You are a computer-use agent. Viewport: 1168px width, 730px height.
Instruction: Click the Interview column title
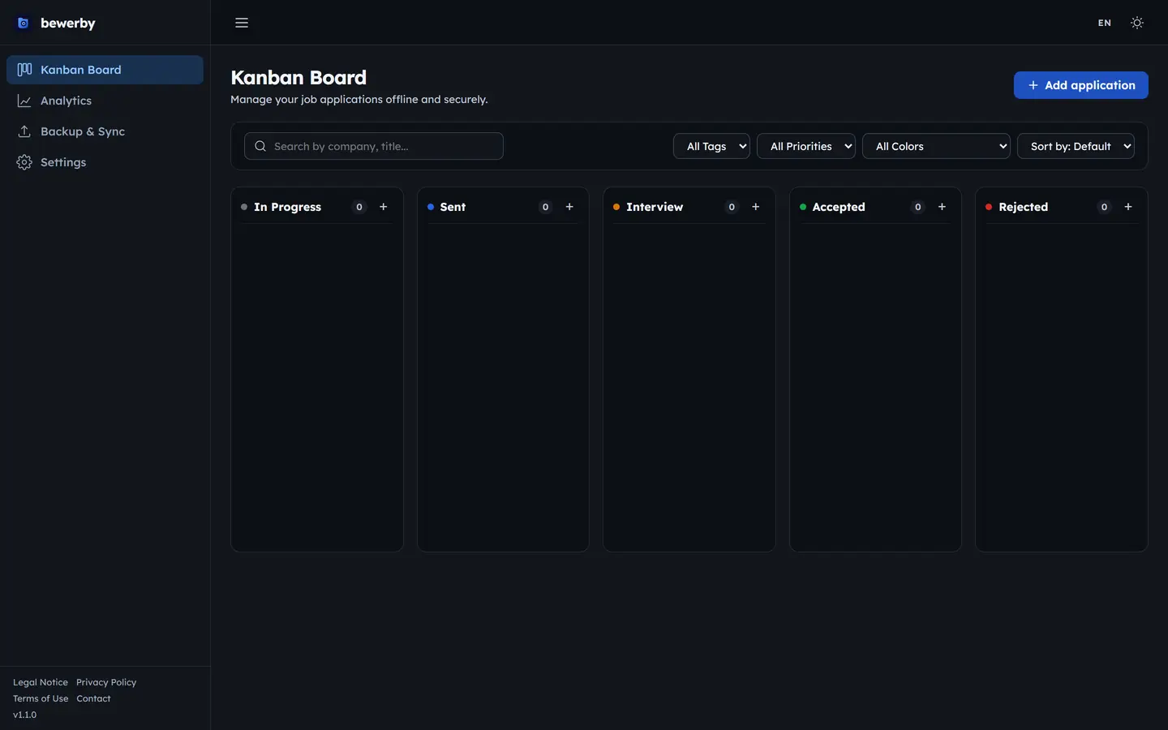pos(655,207)
